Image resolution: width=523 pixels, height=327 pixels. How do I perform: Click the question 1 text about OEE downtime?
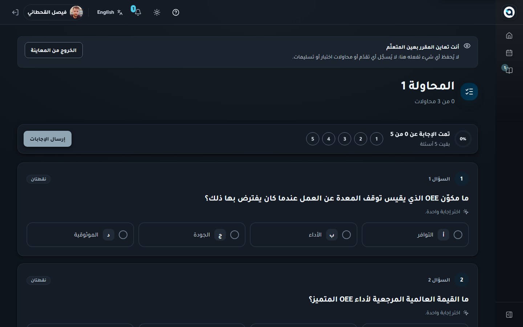click(337, 198)
